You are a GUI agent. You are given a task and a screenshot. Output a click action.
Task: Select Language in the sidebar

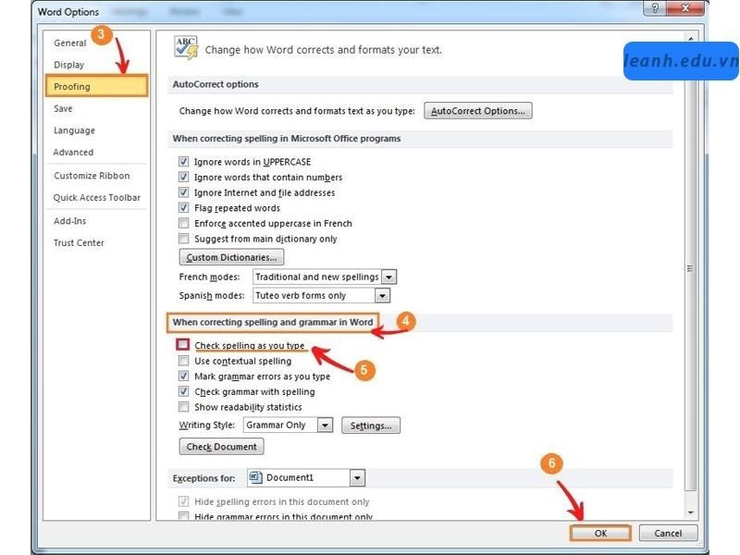74,130
